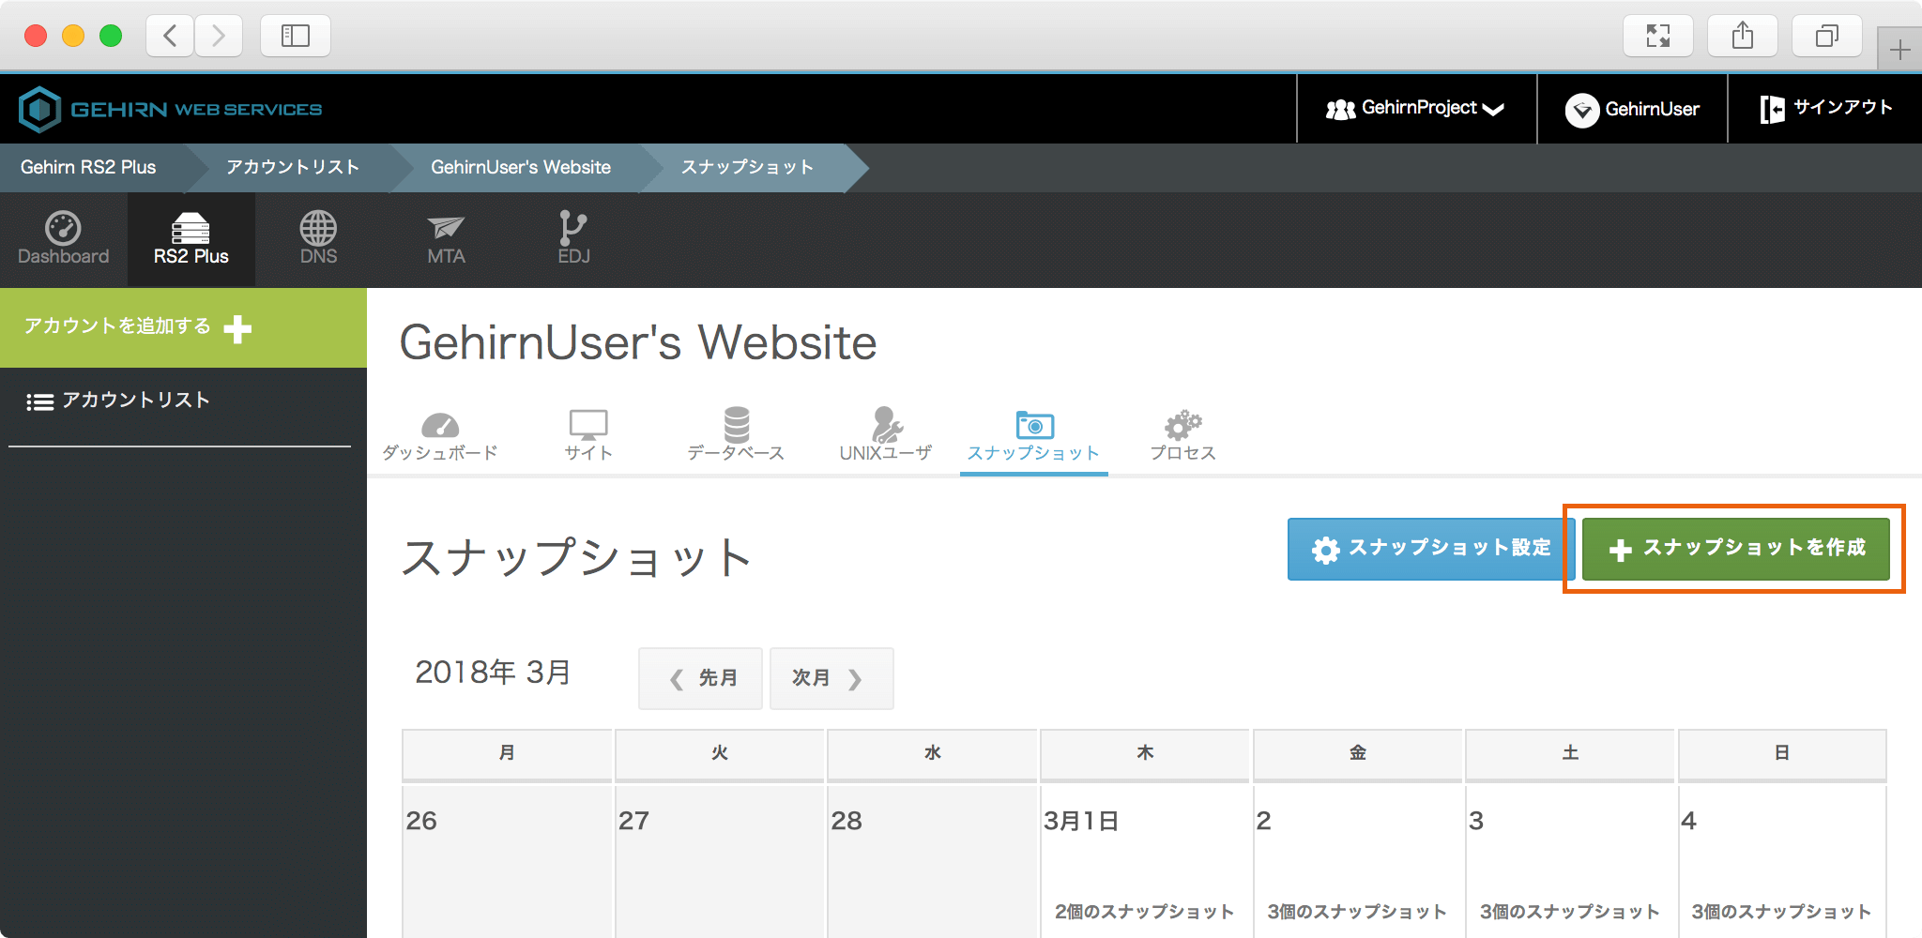Go to previous month with 先月
Screen dimensions: 1922x938
pos(701,678)
